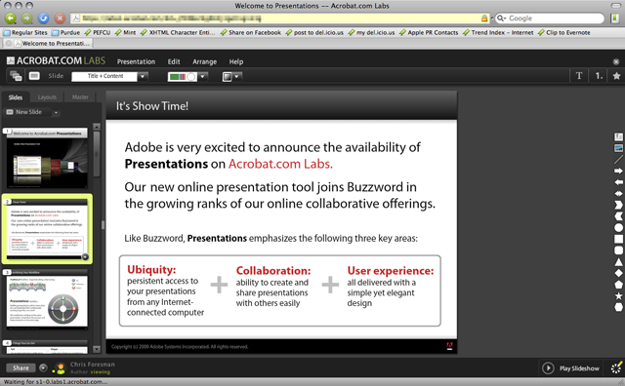The width and height of the screenshot is (625, 386).
Task: Click the 'Ubiquity:' heading on slide
Action: [x=151, y=269]
